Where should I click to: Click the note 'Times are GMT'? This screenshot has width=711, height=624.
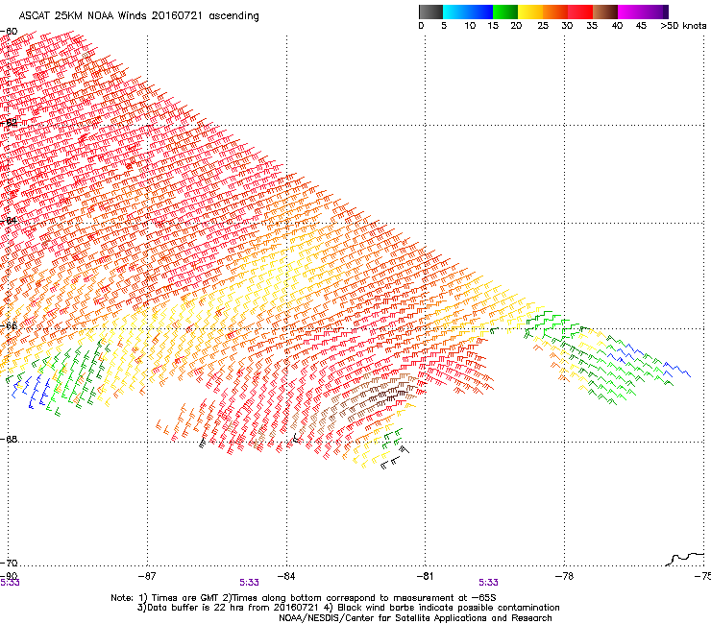point(185,598)
